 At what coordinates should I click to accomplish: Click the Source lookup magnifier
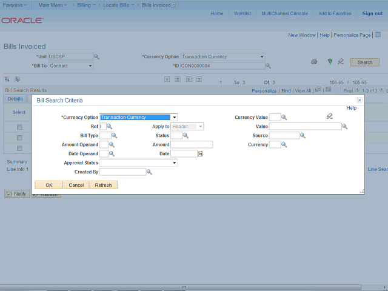[303, 136]
